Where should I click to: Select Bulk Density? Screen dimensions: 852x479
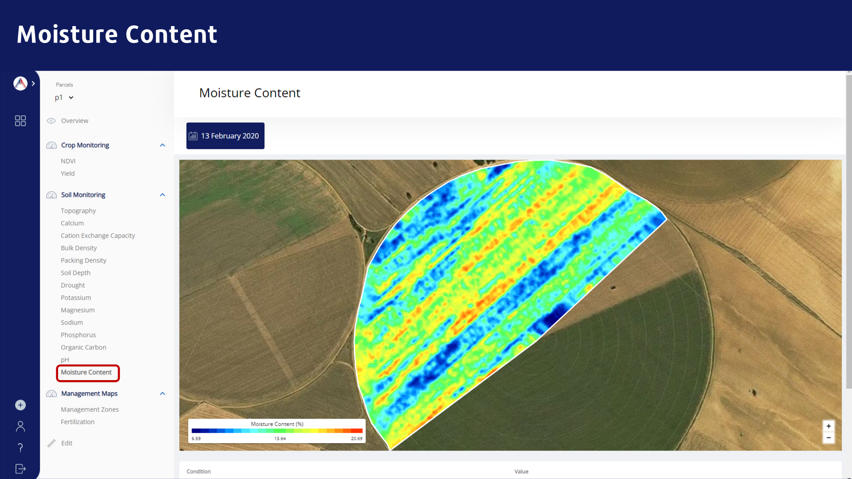pyautogui.click(x=79, y=248)
